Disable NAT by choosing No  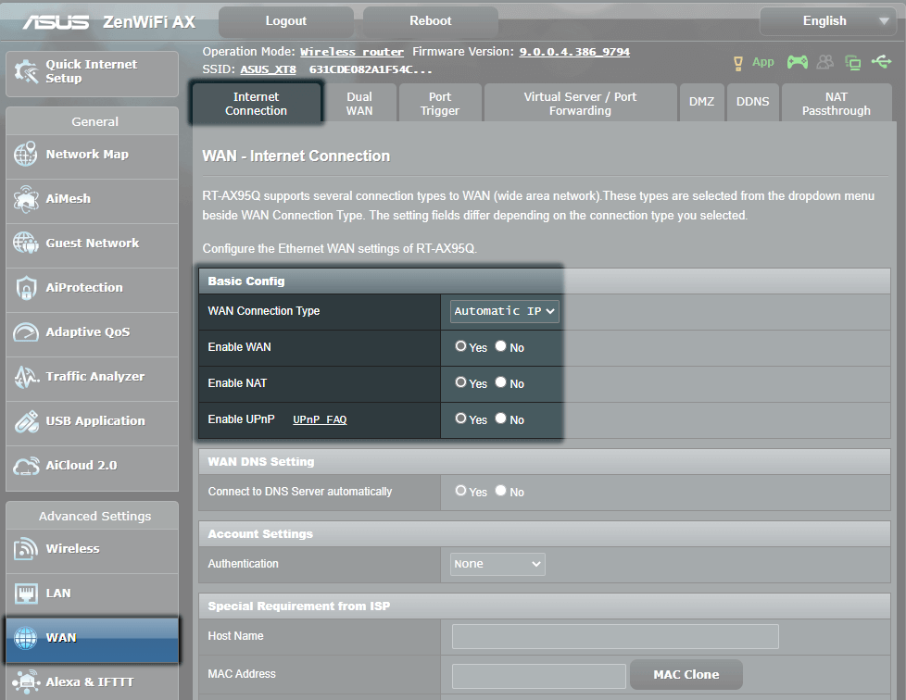point(500,382)
